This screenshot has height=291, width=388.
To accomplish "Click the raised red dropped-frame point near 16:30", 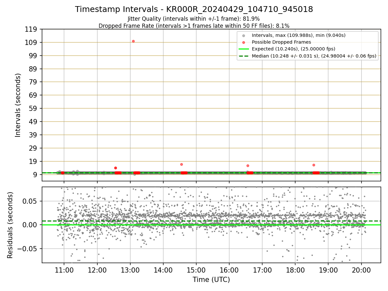I will coord(248,166).
